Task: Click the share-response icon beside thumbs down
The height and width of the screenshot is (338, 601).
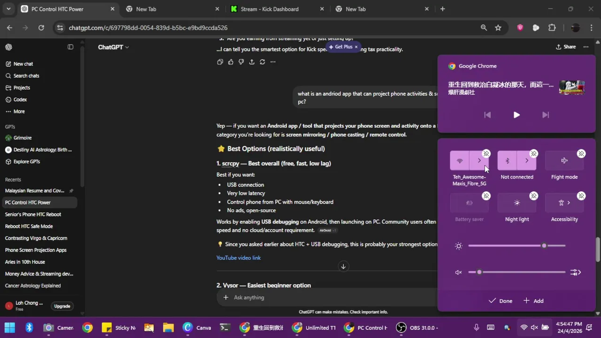Action: (252, 62)
